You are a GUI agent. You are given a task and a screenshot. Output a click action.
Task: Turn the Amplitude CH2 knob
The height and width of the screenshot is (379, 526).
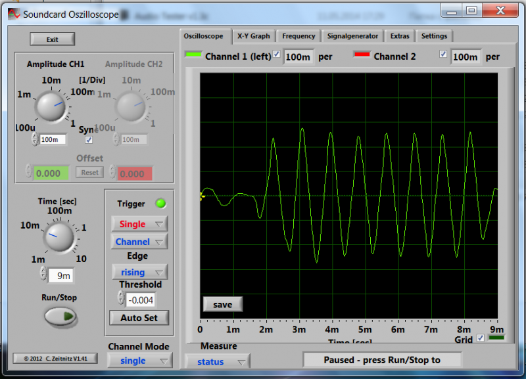tap(131, 106)
